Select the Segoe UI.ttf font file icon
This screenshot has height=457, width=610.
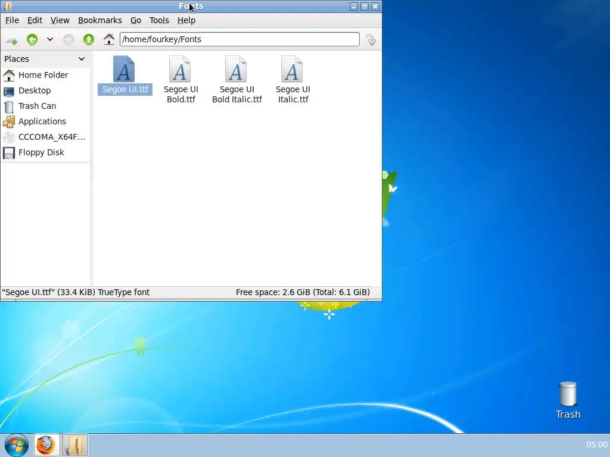[x=124, y=69]
